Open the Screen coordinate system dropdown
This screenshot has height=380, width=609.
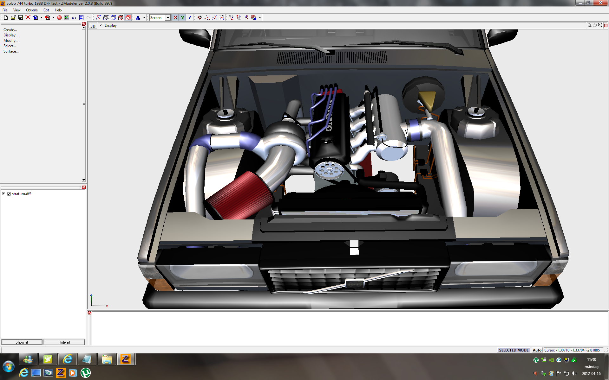pyautogui.click(x=168, y=18)
